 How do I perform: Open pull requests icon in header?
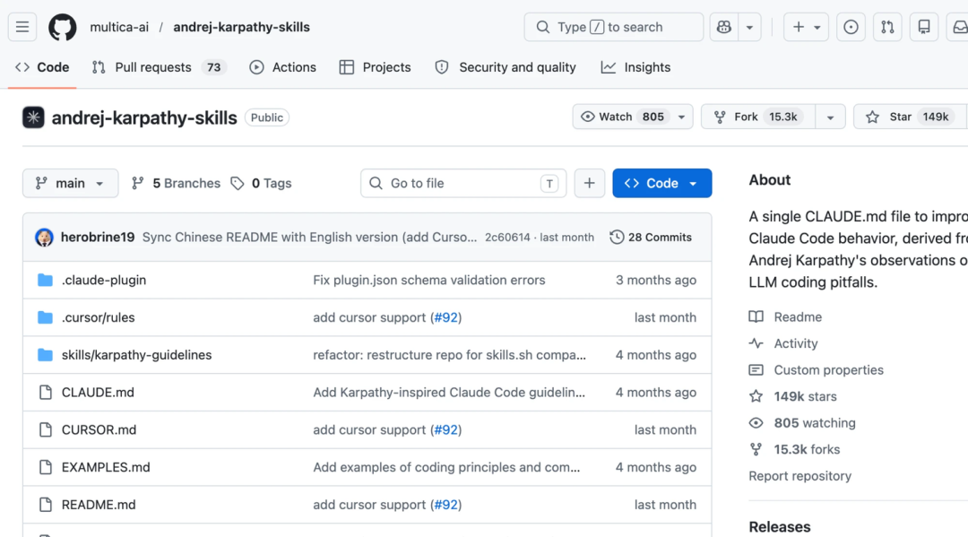(887, 27)
